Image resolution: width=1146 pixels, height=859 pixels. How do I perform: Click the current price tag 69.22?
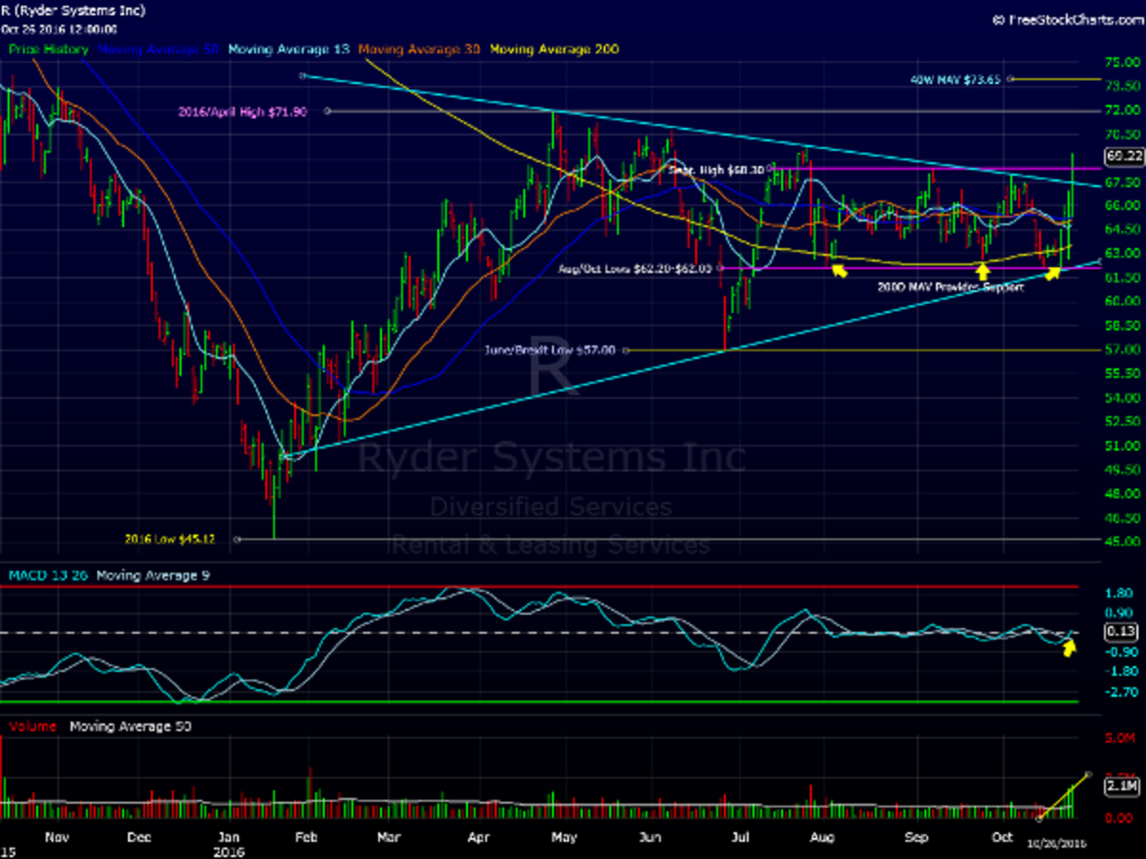point(1122,156)
